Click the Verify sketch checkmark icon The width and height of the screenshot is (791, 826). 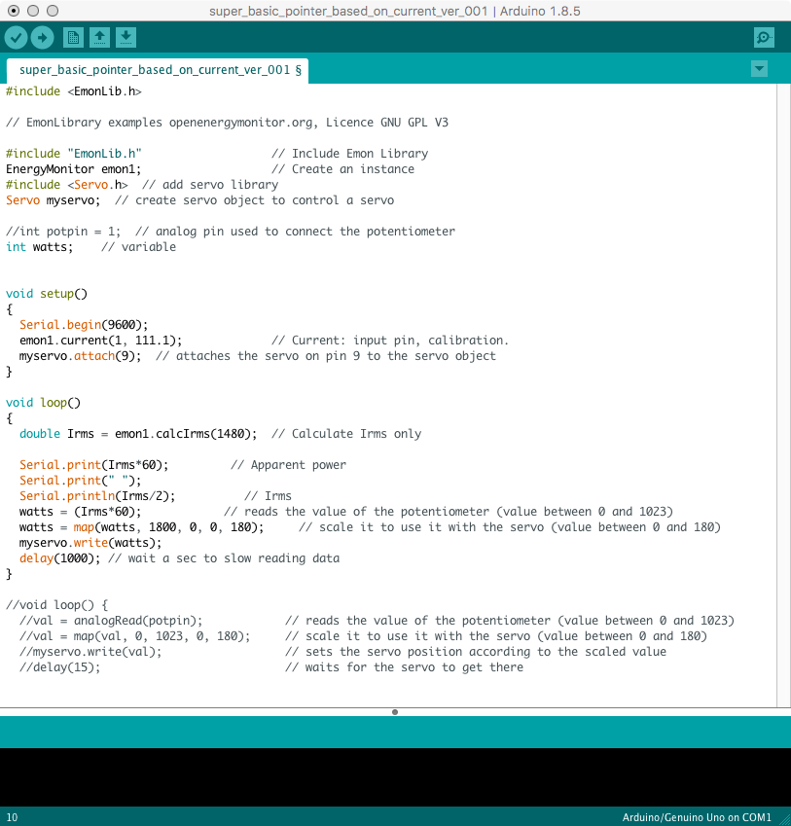(17, 38)
